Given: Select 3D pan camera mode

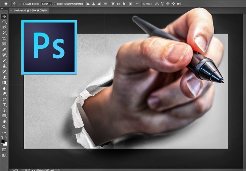Looking at the screenshot, I should pos(168,4).
